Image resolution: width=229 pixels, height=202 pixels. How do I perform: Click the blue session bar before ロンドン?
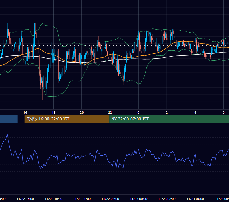(x=9, y=119)
